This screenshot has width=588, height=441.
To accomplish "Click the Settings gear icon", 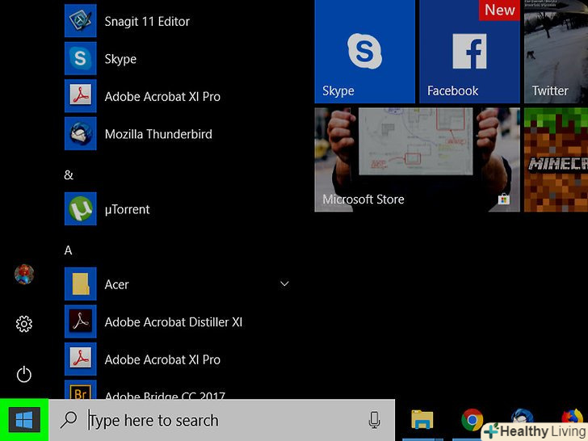I will pos(24,324).
